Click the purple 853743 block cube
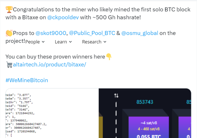Image resolution: width=197 pixels, height=138 pixels. click(x=149, y=127)
